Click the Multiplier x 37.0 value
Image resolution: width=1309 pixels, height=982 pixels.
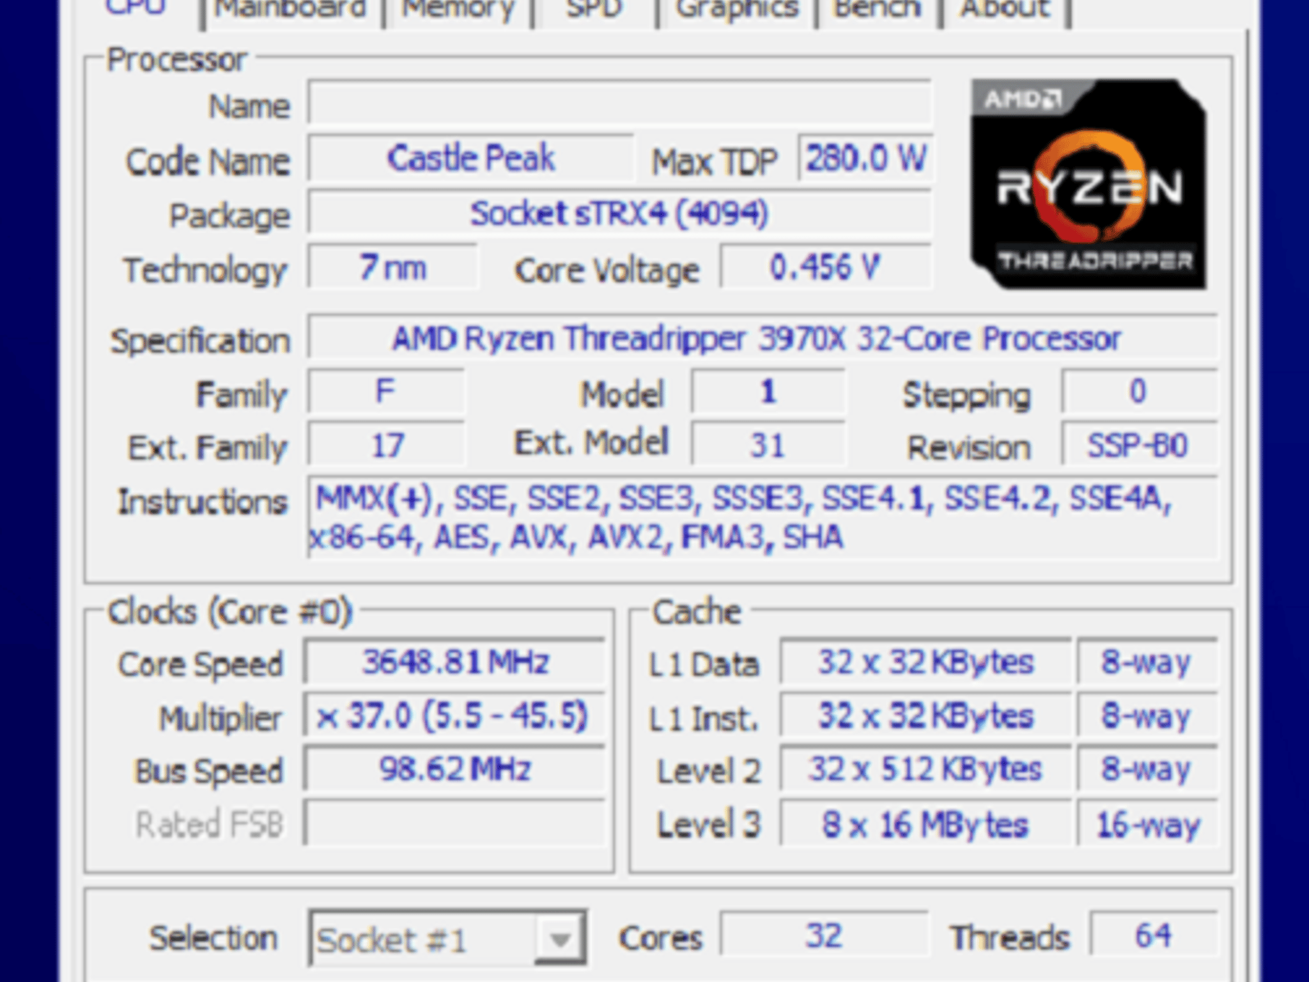point(455,716)
